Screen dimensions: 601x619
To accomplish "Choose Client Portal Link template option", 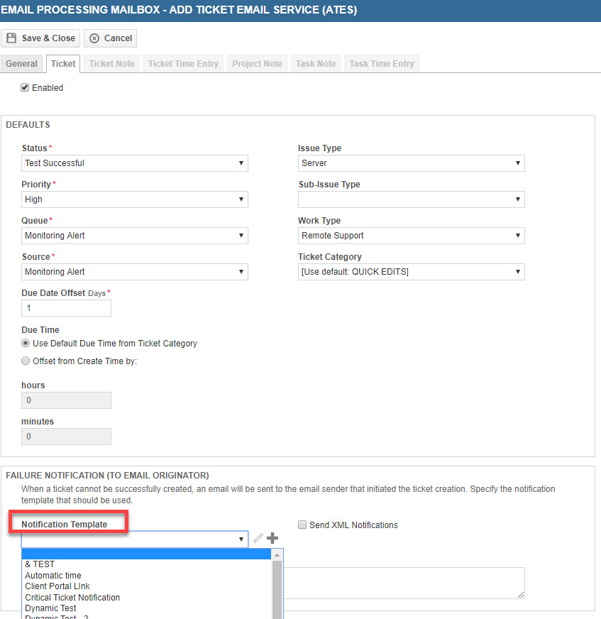I will tap(57, 586).
